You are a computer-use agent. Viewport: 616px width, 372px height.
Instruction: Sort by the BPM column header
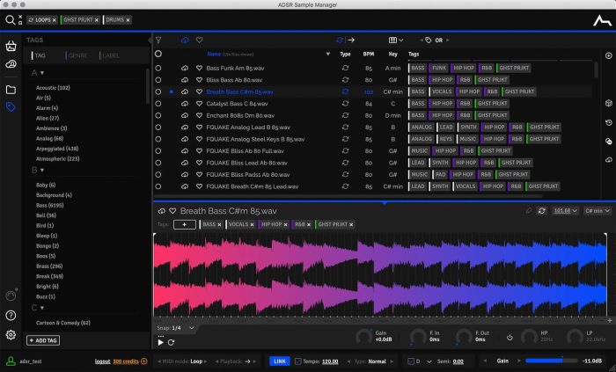tap(369, 55)
